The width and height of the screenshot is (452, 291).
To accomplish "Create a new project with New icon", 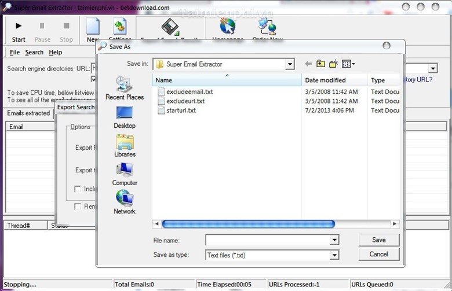I will pos(93,29).
